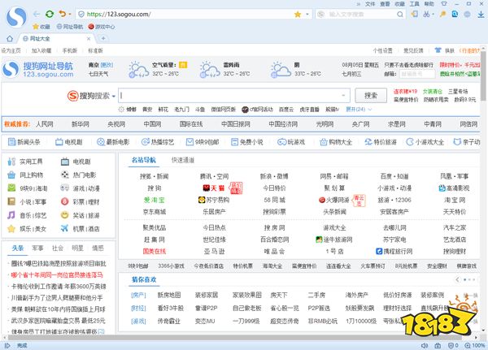
Task: Expand the 展开 hot keywords list
Action: [x=351, y=108]
